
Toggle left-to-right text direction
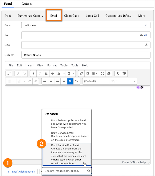coord(70,81)
